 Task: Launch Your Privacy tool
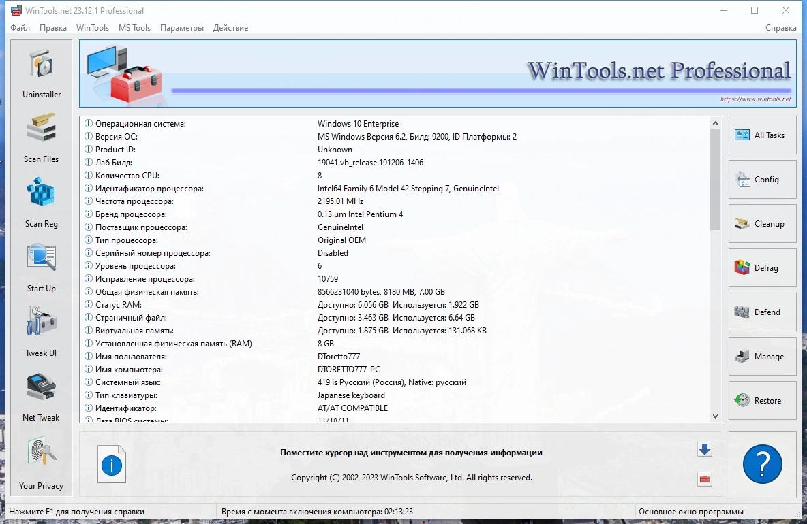(41, 463)
